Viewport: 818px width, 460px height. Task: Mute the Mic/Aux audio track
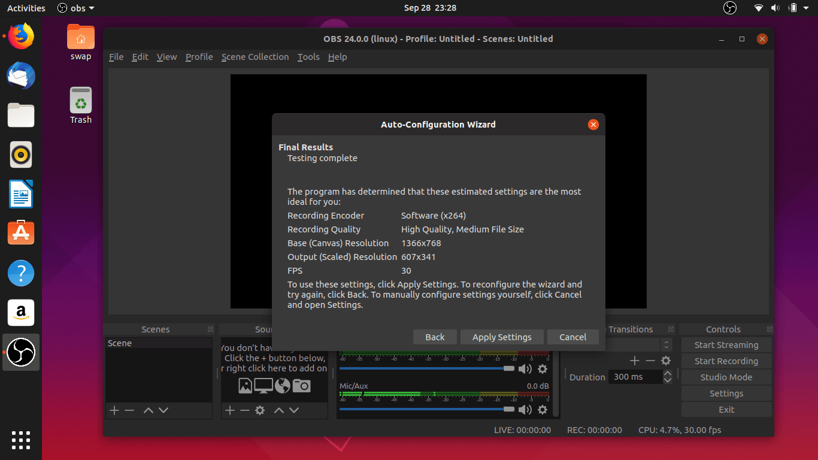coord(525,410)
